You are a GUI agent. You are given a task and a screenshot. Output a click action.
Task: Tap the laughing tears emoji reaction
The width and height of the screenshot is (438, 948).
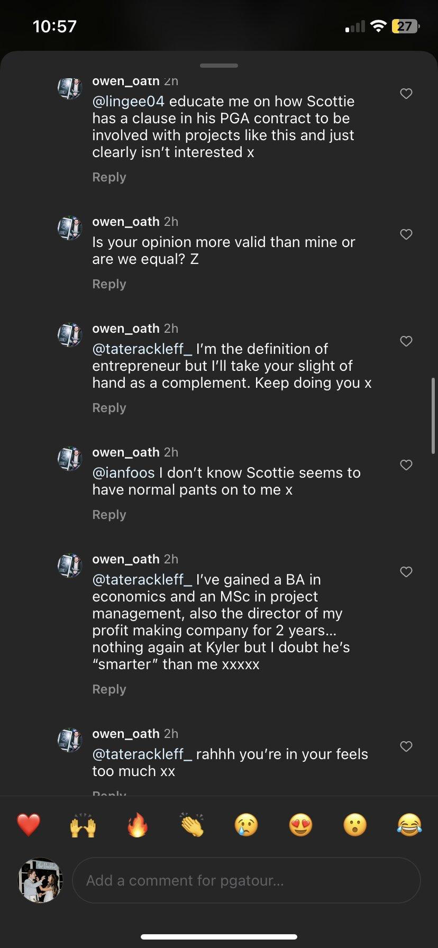(409, 825)
